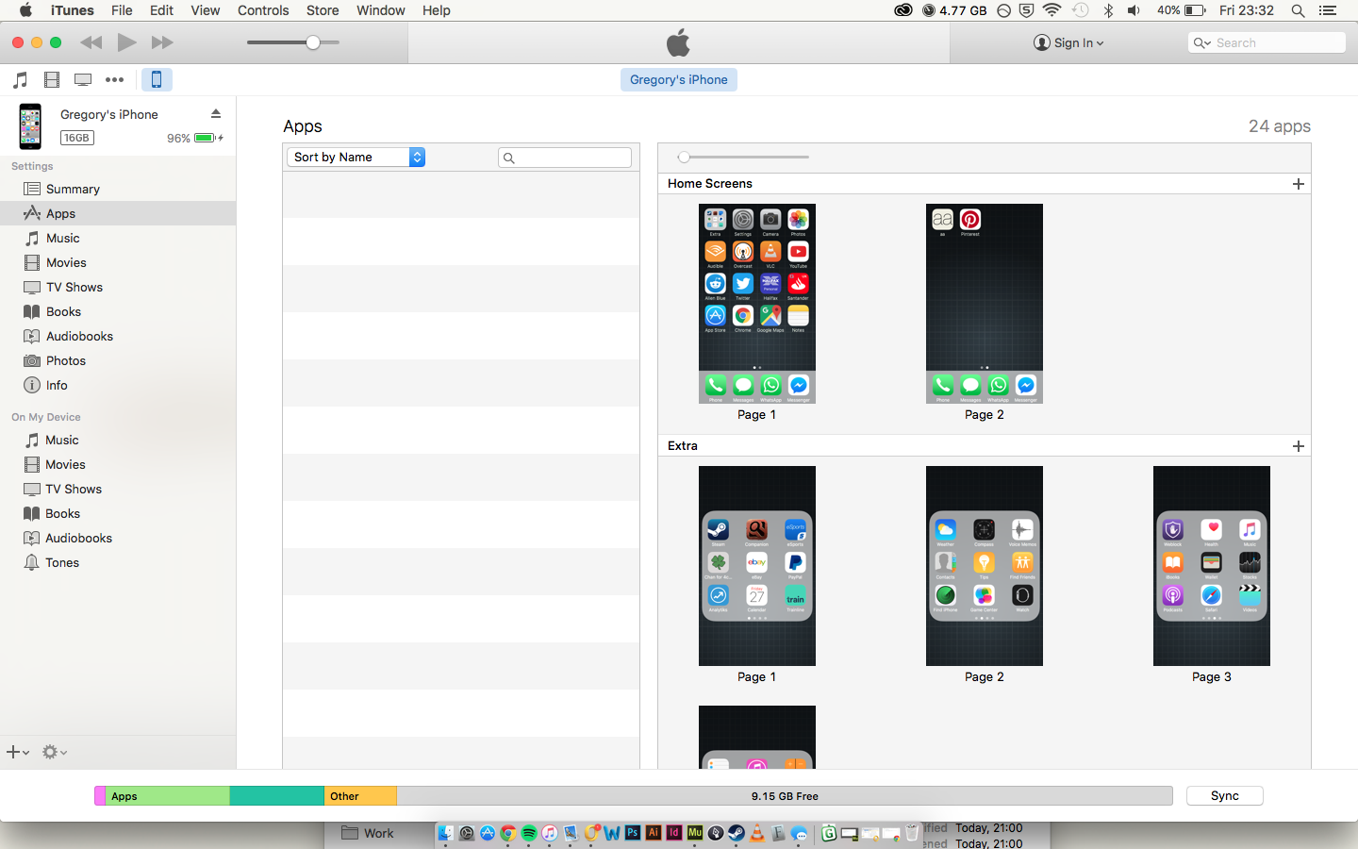This screenshot has height=849, width=1358.
Task: Open the Help menu
Action: pyautogui.click(x=436, y=10)
